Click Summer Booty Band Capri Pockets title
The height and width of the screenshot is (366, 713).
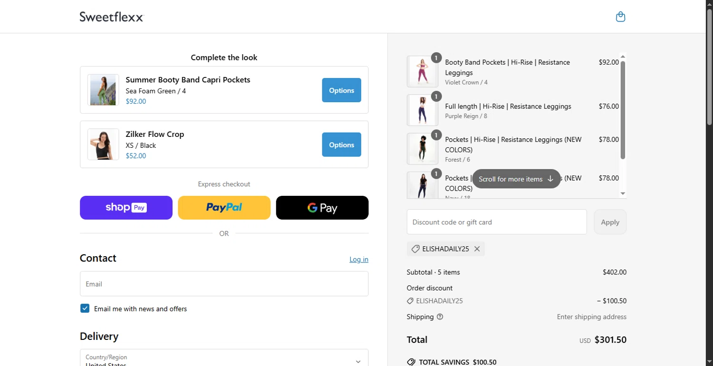(188, 80)
